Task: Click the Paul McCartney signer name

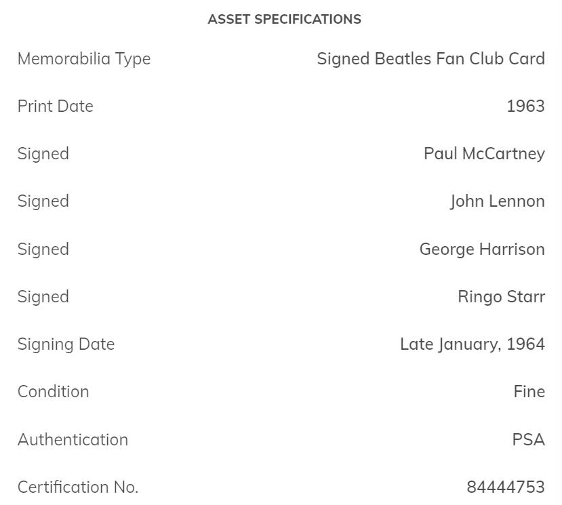Action: (x=484, y=154)
